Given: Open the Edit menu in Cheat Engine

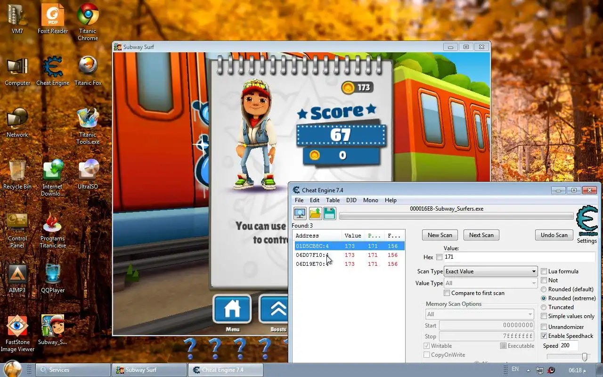Looking at the screenshot, I should click(314, 200).
